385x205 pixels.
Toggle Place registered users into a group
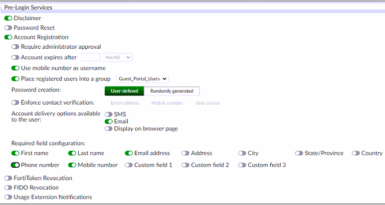(x=15, y=79)
